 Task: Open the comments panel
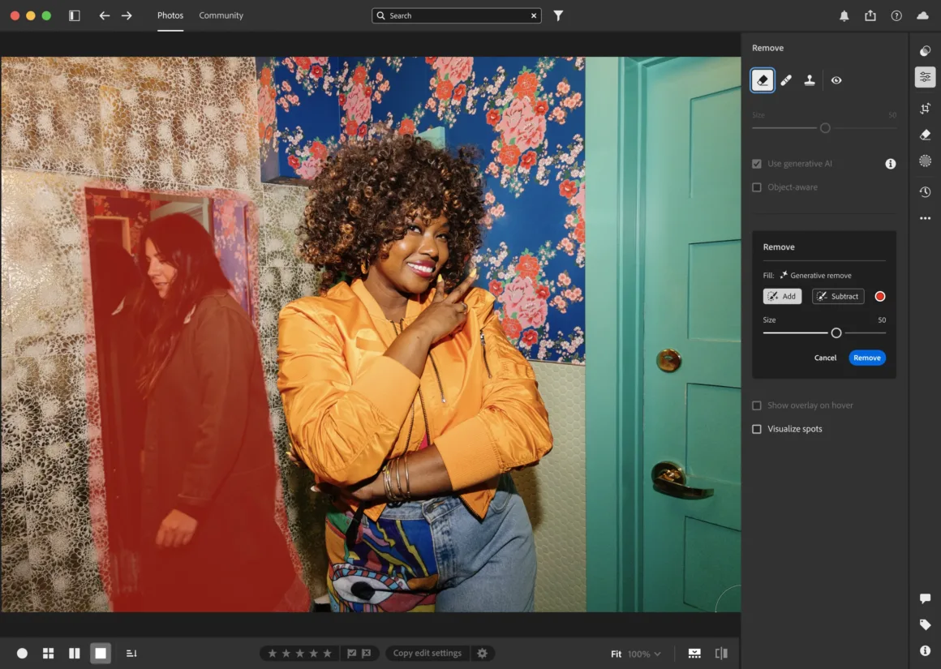(x=925, y=598)
